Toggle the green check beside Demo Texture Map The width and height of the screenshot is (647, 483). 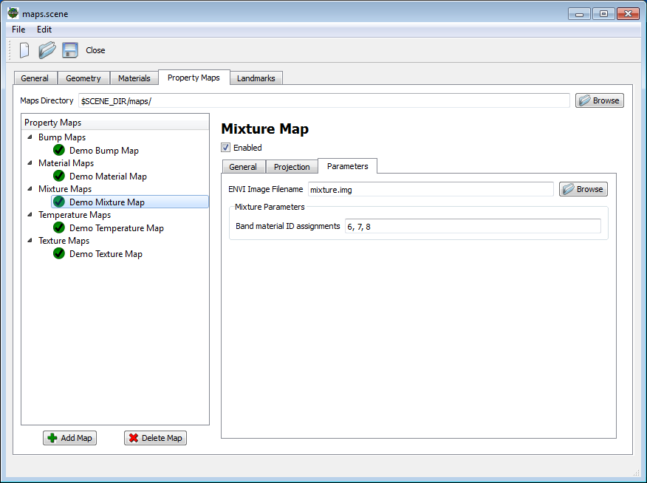(58, 253)
